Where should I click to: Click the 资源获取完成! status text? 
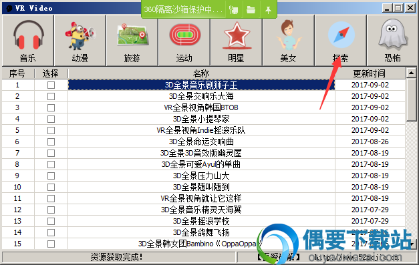[x=116, y=257]
